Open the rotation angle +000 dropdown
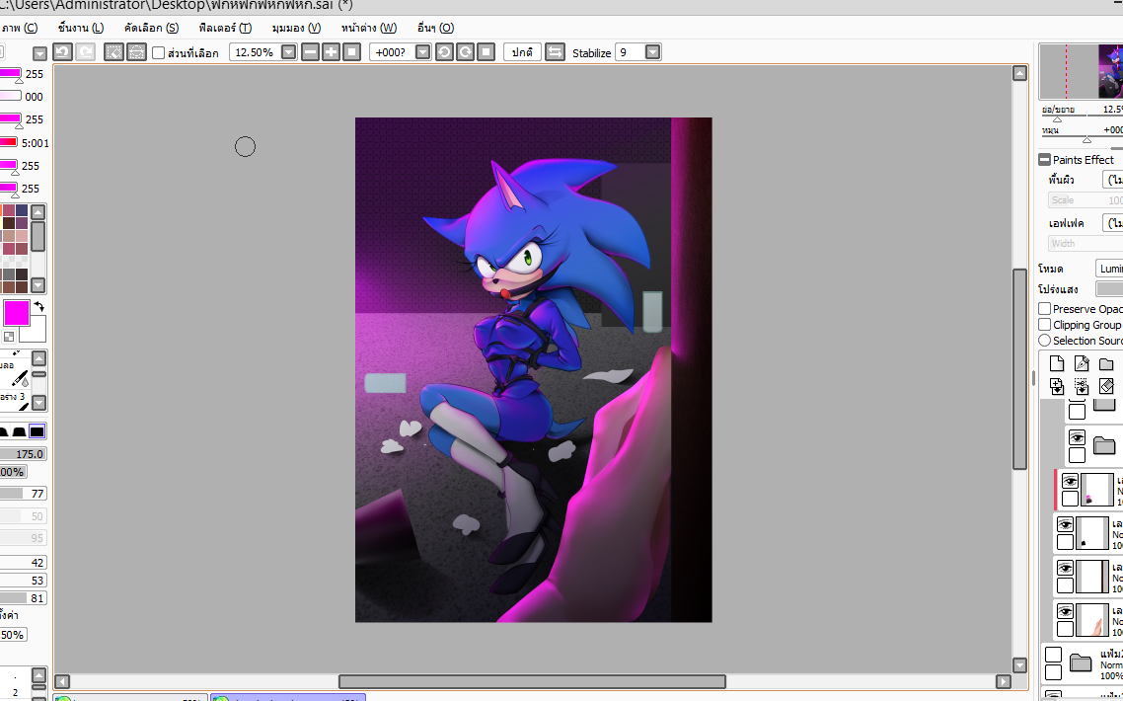 pos(422,52)
